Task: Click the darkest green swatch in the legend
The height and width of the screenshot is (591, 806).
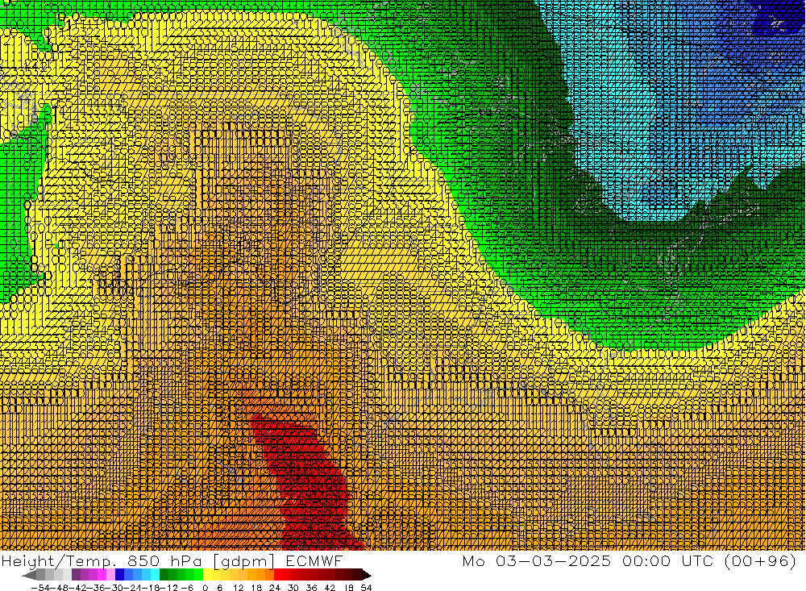Action: (x=164, y=575)
